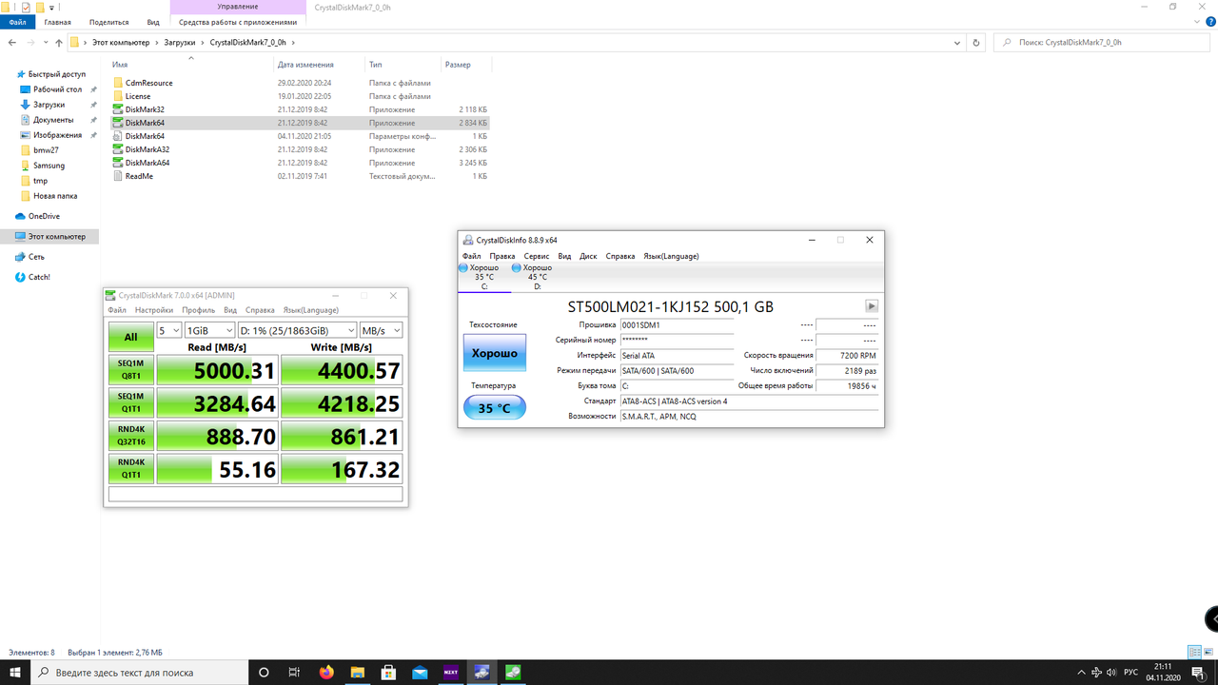Image resolution: width=1218 pixels, height=685 pixels.
Task: Start the SEQ1M Q8T1 test
Action: [131, 370]
